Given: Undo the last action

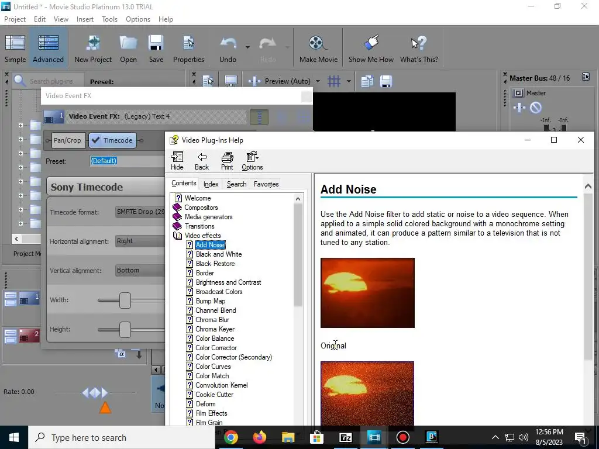Looking at the screenshot, I should 228,49.
